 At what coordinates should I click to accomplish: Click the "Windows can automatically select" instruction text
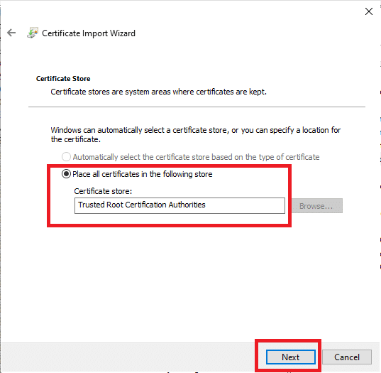[x=195, y=134]
